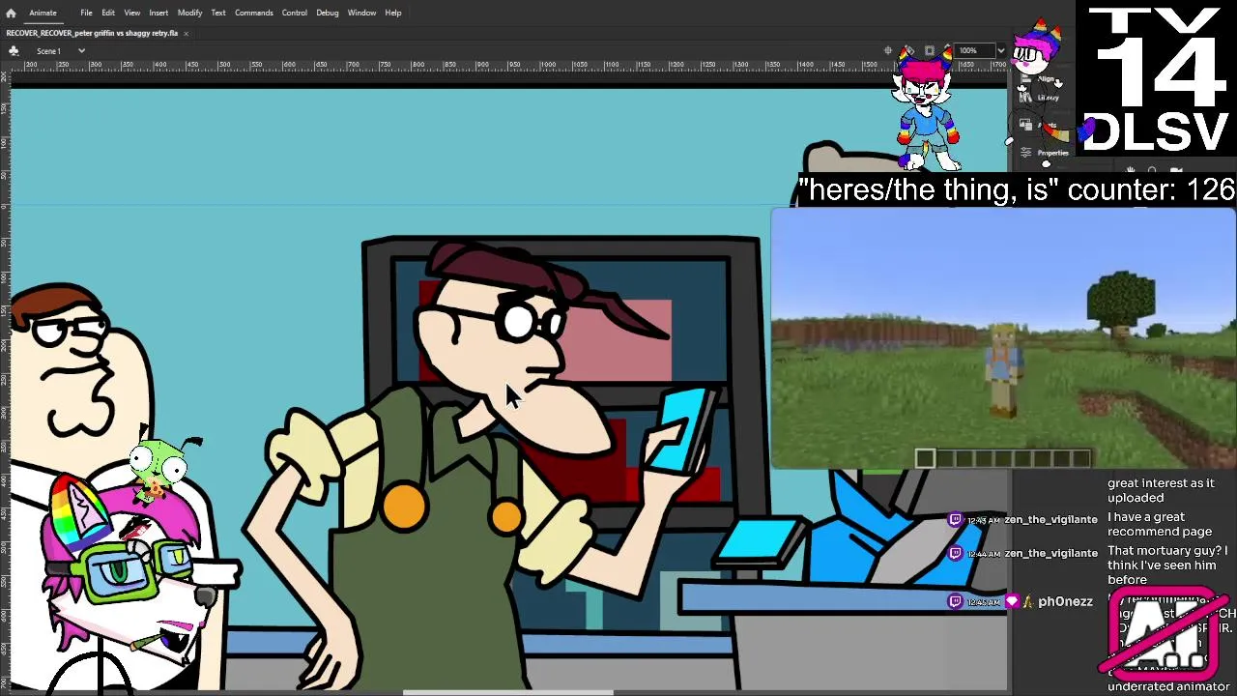The width and height of the screenshot is (1237, 696).
Task: Click the phOnezz chat username
Action: tap(1065, 601)
